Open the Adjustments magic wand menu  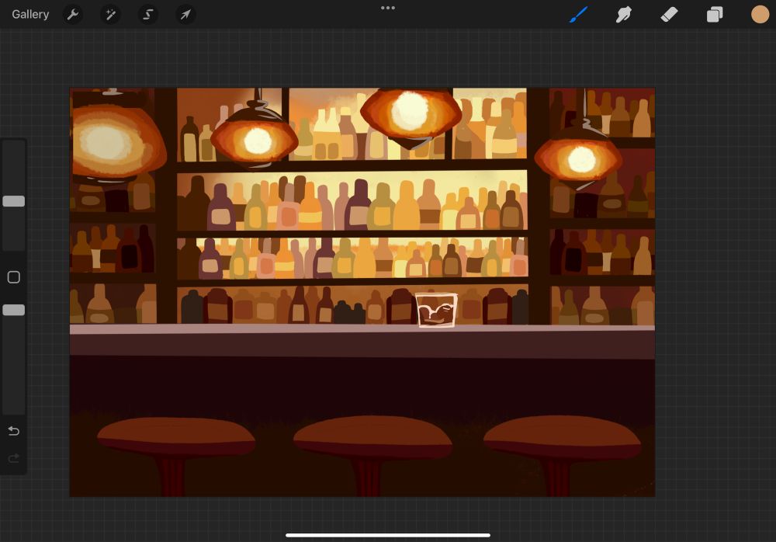110,15
